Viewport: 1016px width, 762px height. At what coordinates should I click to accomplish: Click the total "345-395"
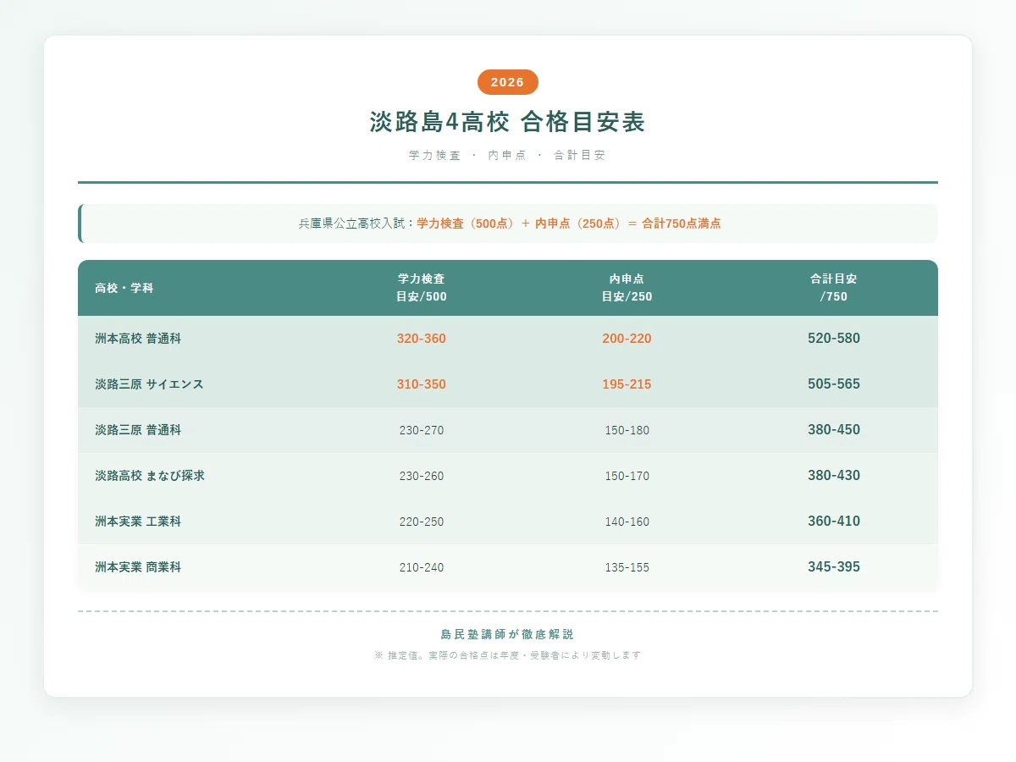coord(834,567)
